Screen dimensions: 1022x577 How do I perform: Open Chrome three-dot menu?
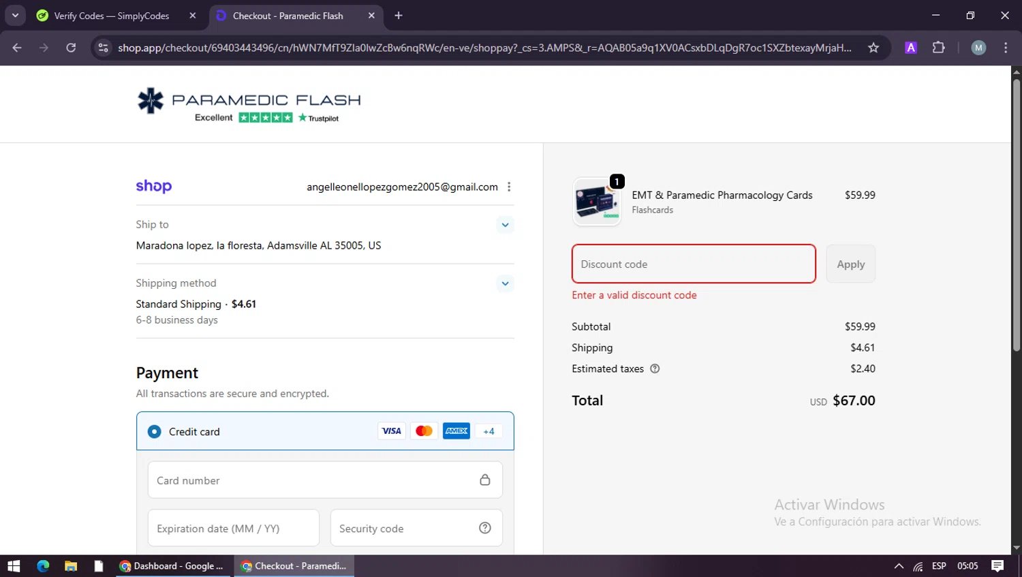click(x=1006, y=48)
